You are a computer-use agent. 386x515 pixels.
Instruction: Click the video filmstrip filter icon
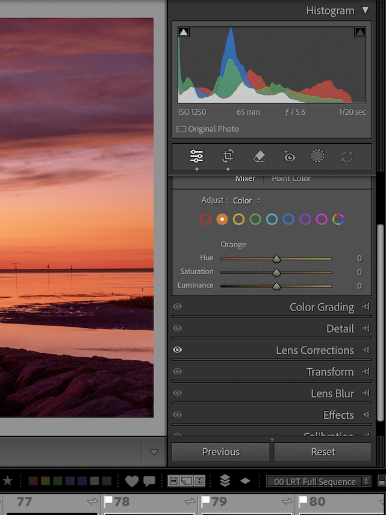[x=199, y=481]
